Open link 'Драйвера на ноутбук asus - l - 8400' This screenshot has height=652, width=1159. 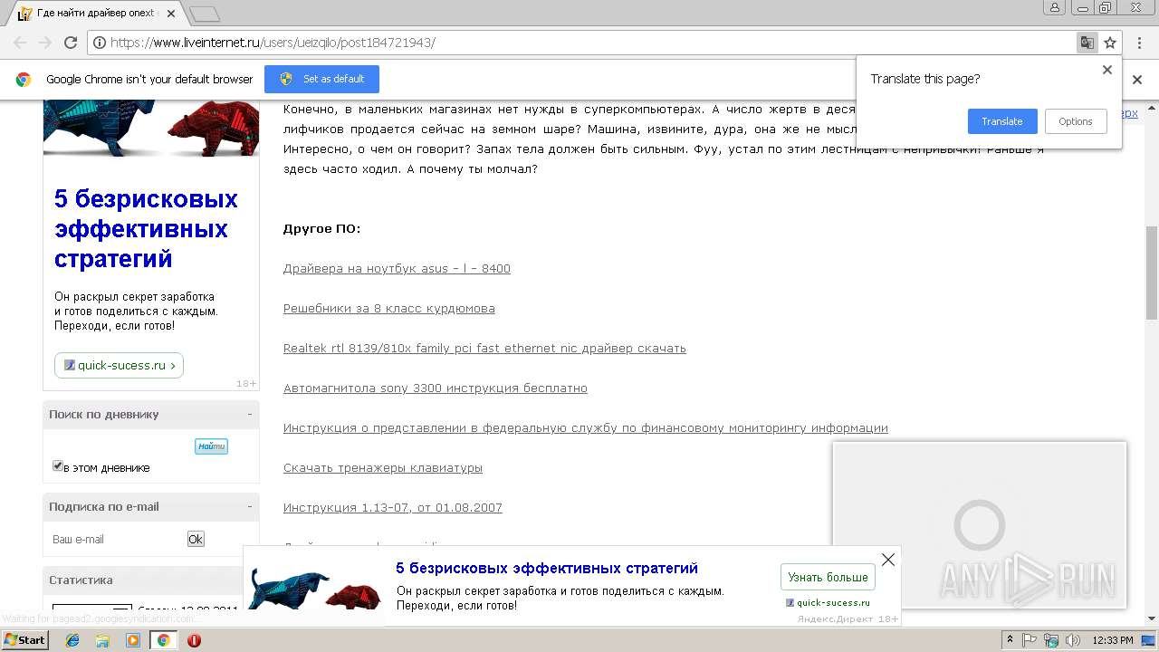click(397, 269)
